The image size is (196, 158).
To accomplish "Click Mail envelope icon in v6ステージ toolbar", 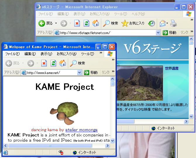I will 162,23.
